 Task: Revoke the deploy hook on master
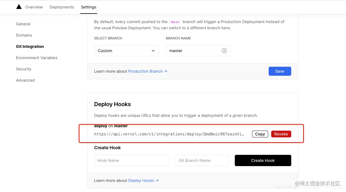(281, 134)
